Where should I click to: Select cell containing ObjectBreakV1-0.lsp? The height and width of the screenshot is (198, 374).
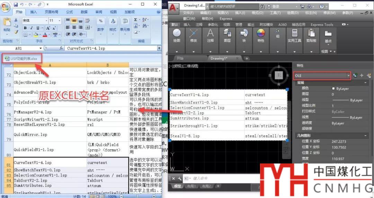[50, 82]
